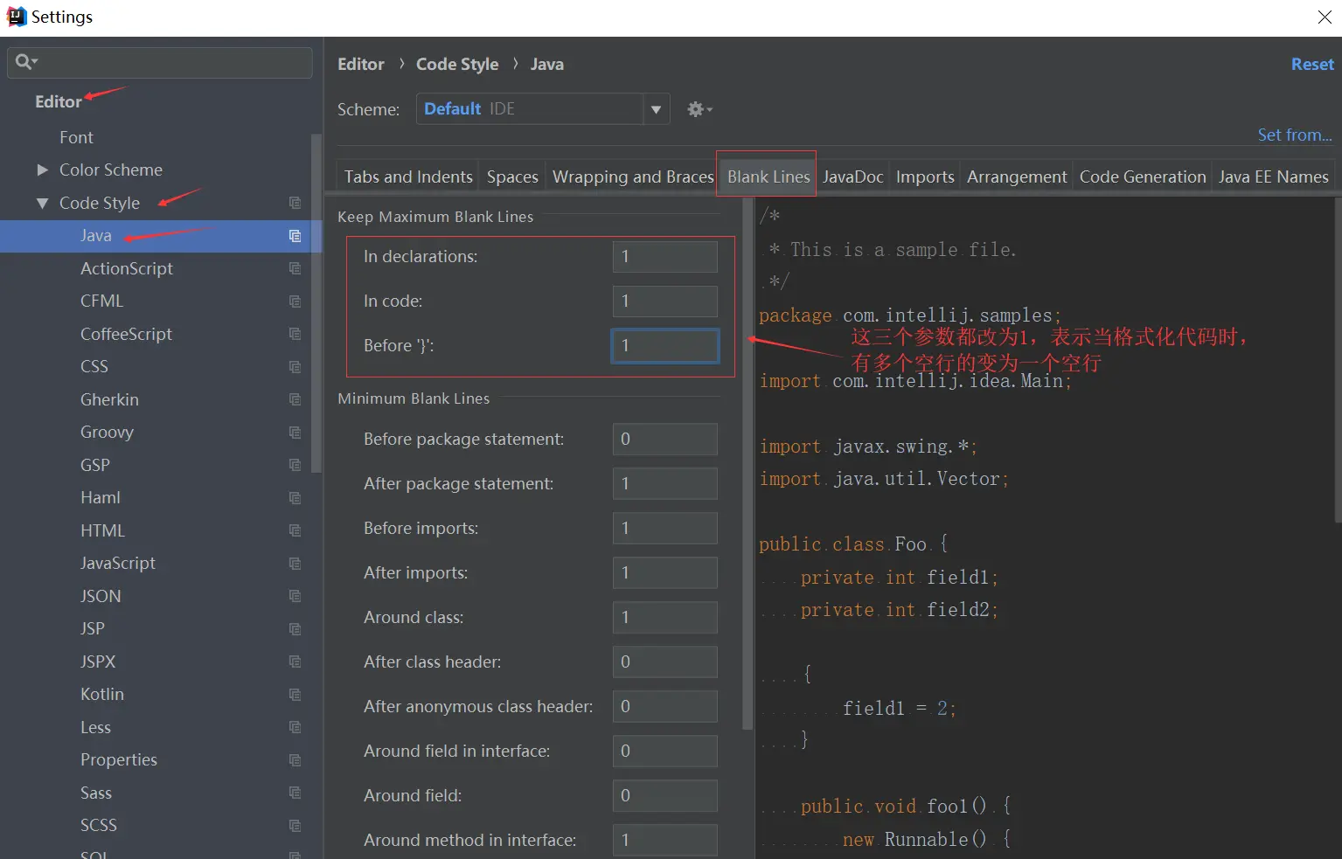Click the copy icon beside Code Style
This screenshot has height=859, width=1342.
[x=295, y=203]
